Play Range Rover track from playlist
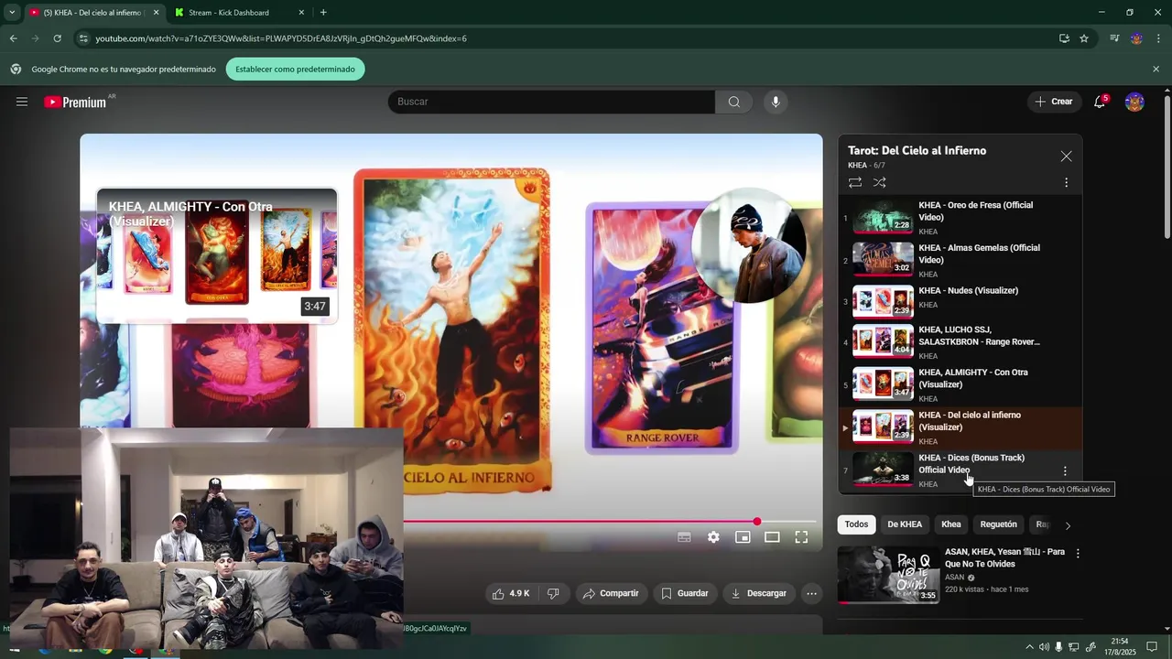This screenshot has width=1172, height=659. coord(960,341)
